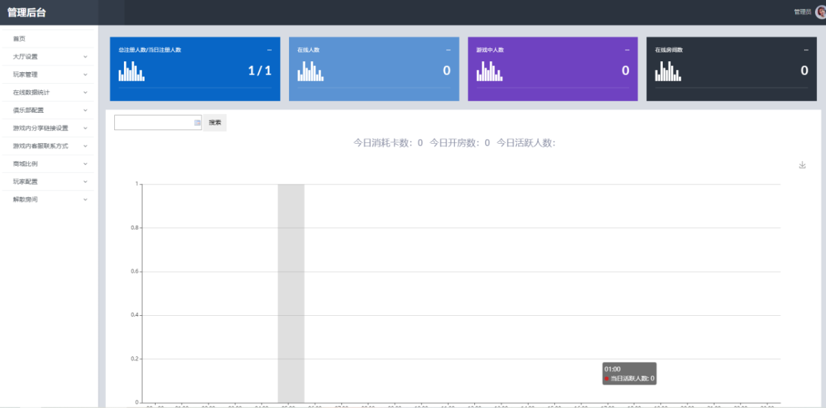Click the bar chart icon on the 在线房间数 card

tap(668, 71)
